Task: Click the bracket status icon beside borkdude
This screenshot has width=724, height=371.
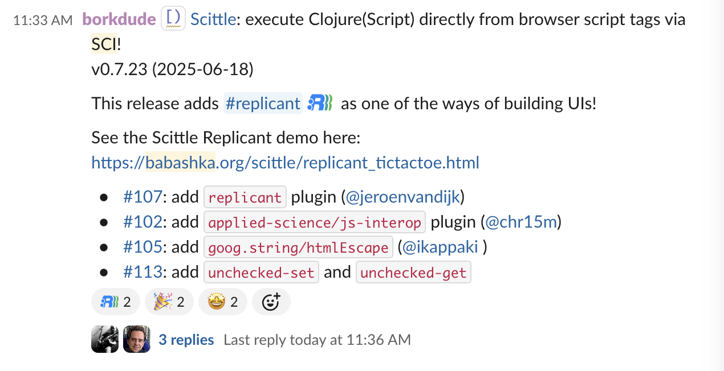Action: pos(173,19)
